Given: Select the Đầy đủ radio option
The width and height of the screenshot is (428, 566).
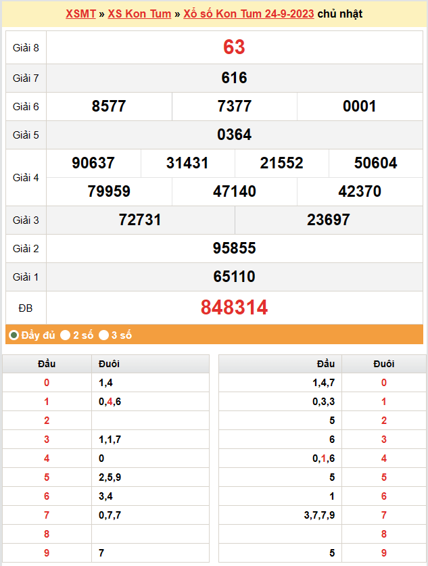Looking at the screenshot, I should [14, 335].
